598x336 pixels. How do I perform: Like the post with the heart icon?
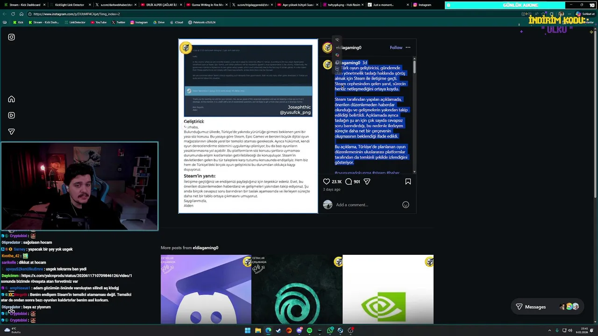click(327, 182)
